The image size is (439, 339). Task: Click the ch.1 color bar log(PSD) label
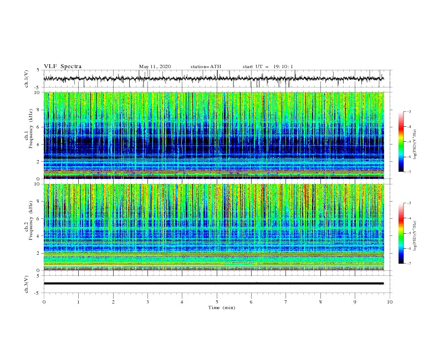[415, 145]
